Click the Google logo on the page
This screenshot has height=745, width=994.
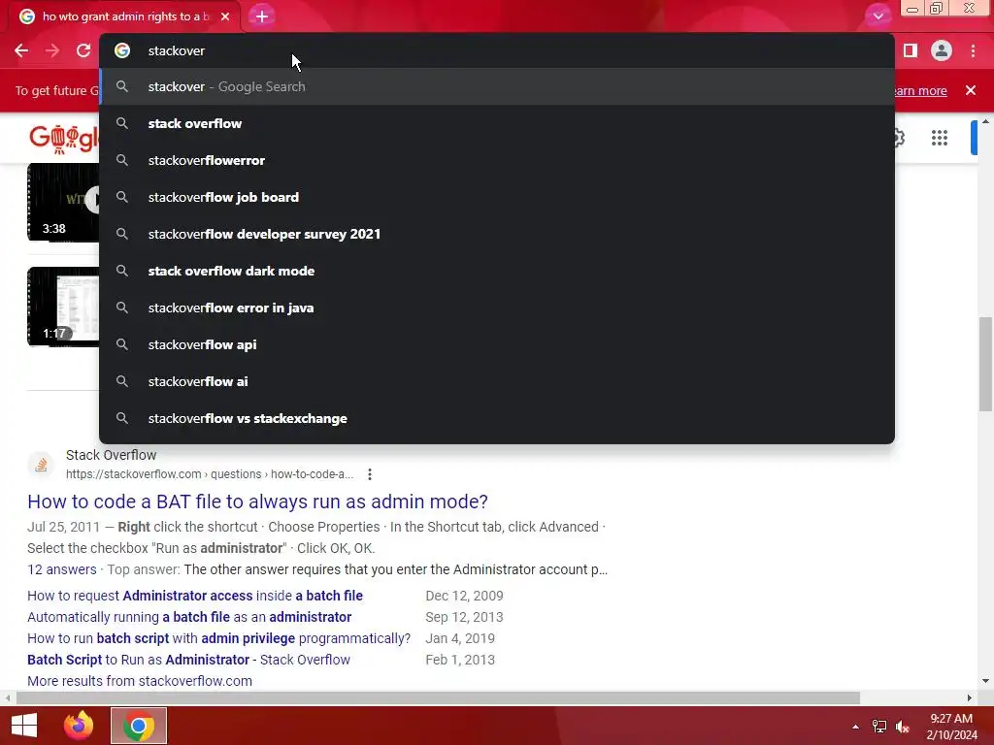tap(63, 138)
